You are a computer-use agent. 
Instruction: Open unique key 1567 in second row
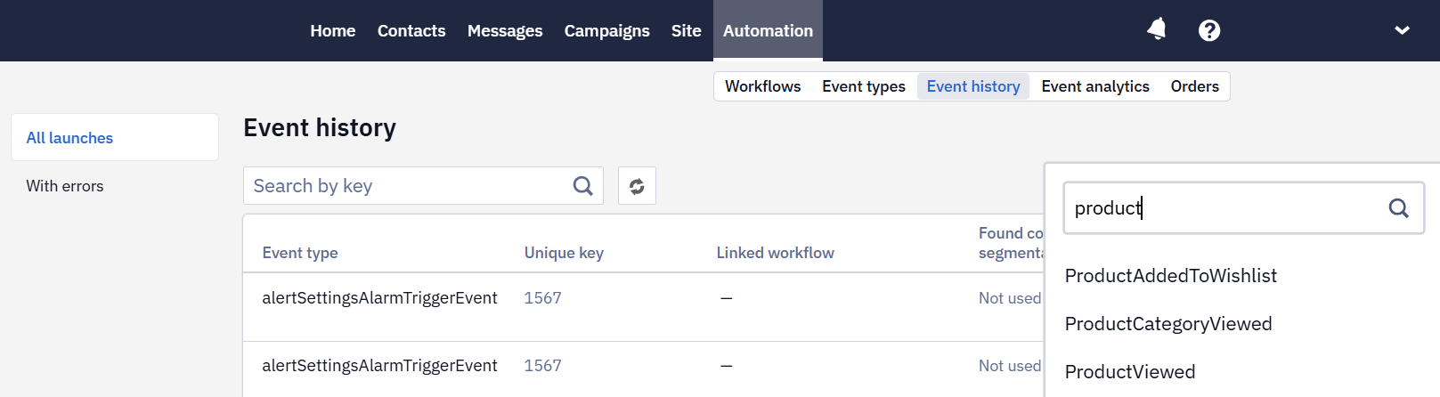coord(543,366)
